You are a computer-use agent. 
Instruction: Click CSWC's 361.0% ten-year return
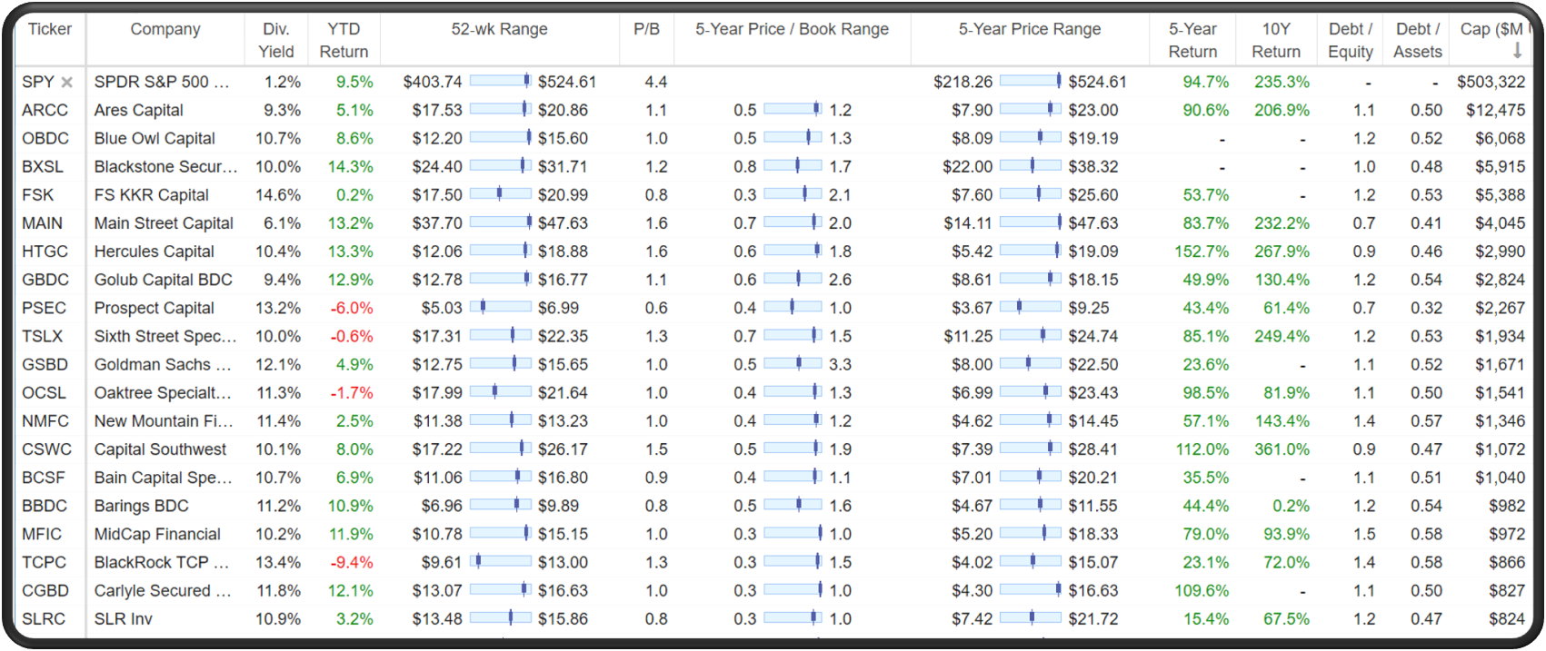(1282, 449)
